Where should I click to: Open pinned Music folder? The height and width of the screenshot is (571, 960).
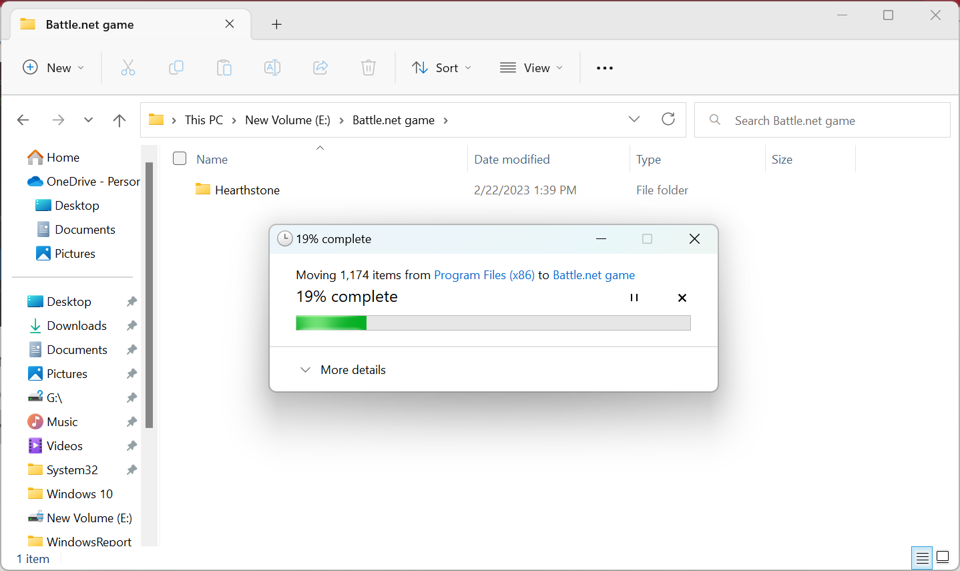coord(53,422)
